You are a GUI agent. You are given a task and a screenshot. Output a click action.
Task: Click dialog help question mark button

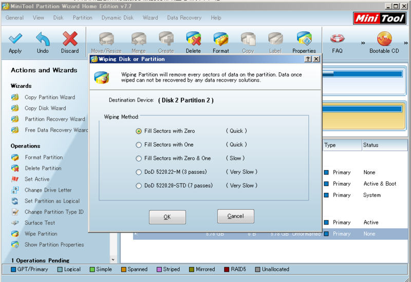pyautogui.click(x=308, y=59)
